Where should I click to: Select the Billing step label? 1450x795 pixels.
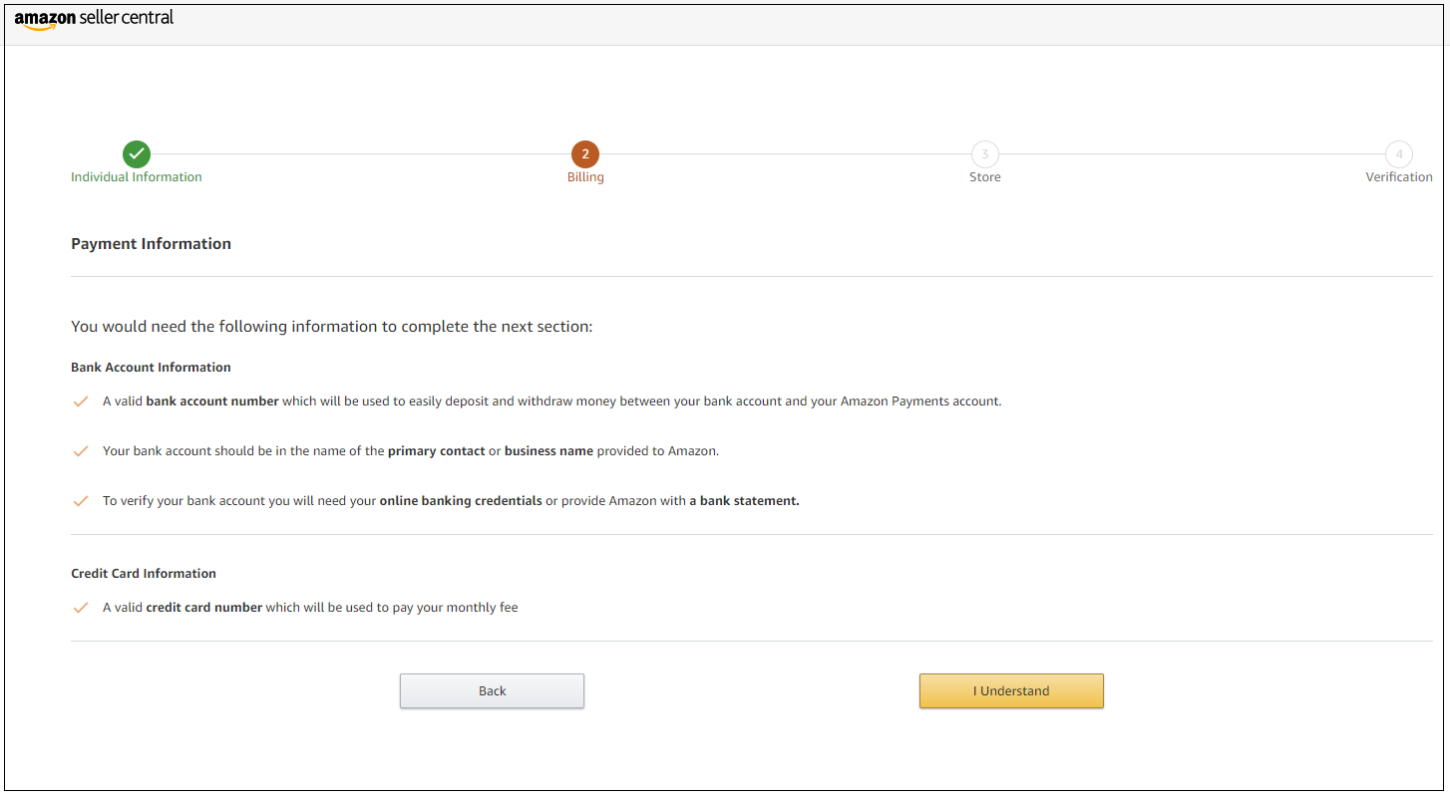click(x=585, y=177)
